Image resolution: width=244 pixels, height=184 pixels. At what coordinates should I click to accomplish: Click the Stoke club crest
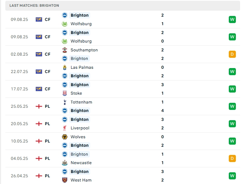point(65,93)
